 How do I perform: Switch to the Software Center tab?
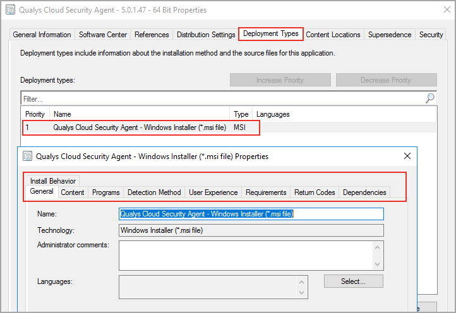pos(103,35)
